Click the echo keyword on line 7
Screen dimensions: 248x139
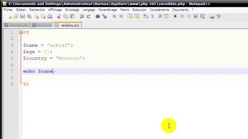coord(29,71)
